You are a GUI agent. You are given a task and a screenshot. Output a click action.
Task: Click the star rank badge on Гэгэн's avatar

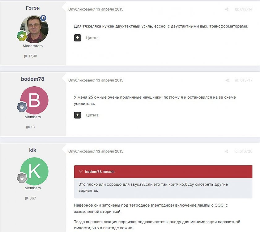point(22,36)
